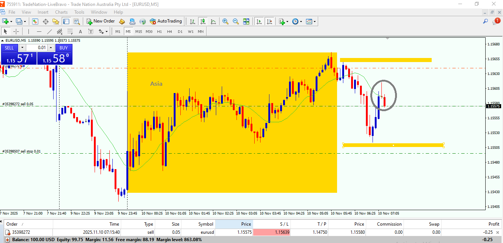The height and width of the screenshot is (243, 503).
Task: Toggle the Chart Shift button
Action: 269,21
